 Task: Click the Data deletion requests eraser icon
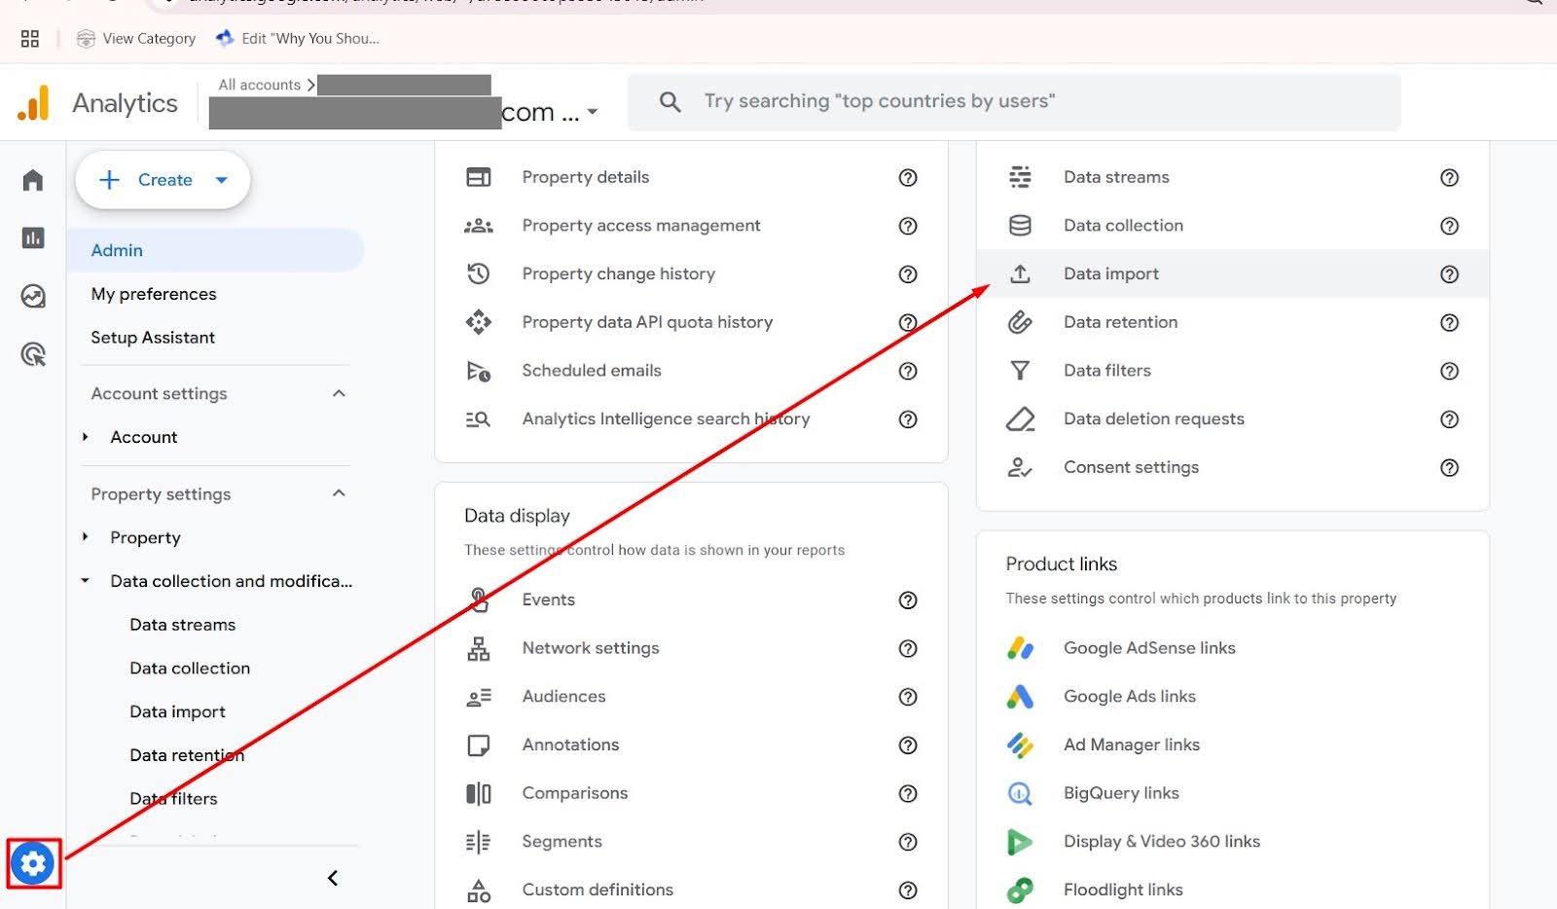pyautogui.click(x=1020, y=419)
